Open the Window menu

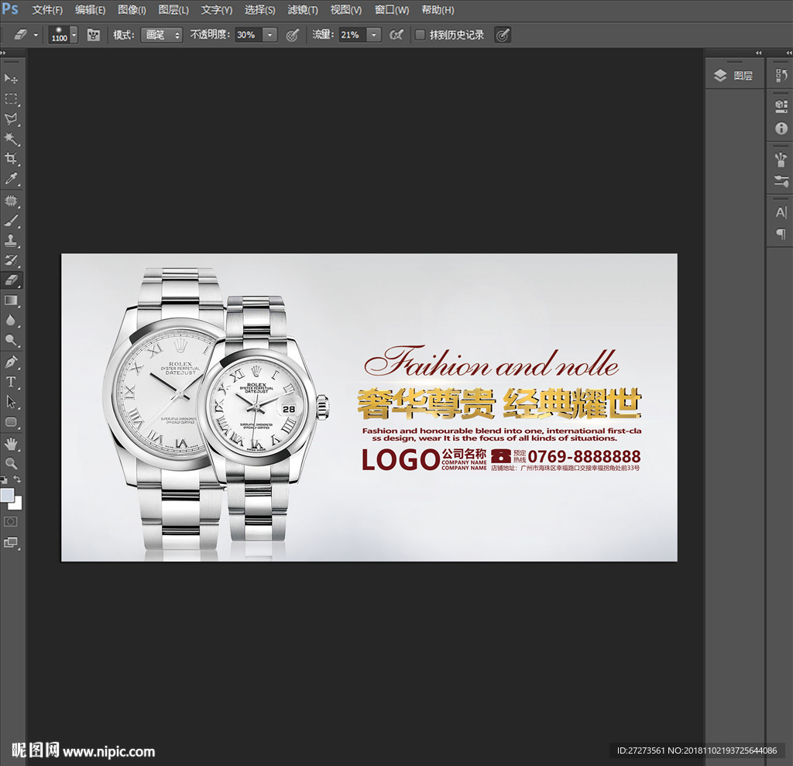391,10
